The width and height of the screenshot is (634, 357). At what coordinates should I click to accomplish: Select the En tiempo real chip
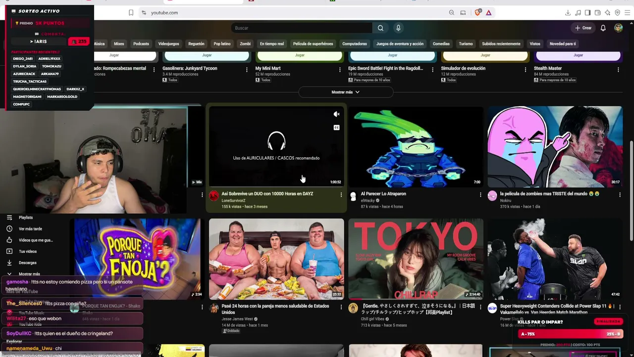(272, 44)
